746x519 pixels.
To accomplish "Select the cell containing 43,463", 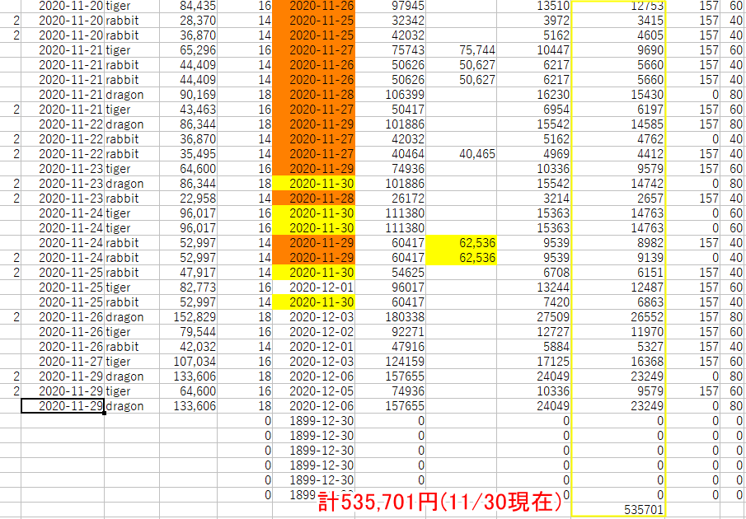I will click(188, 110).
